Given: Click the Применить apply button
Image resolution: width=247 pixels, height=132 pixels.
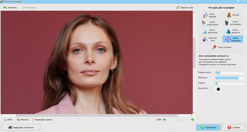Looking at the screenshot, I should [x=208, y=127].
